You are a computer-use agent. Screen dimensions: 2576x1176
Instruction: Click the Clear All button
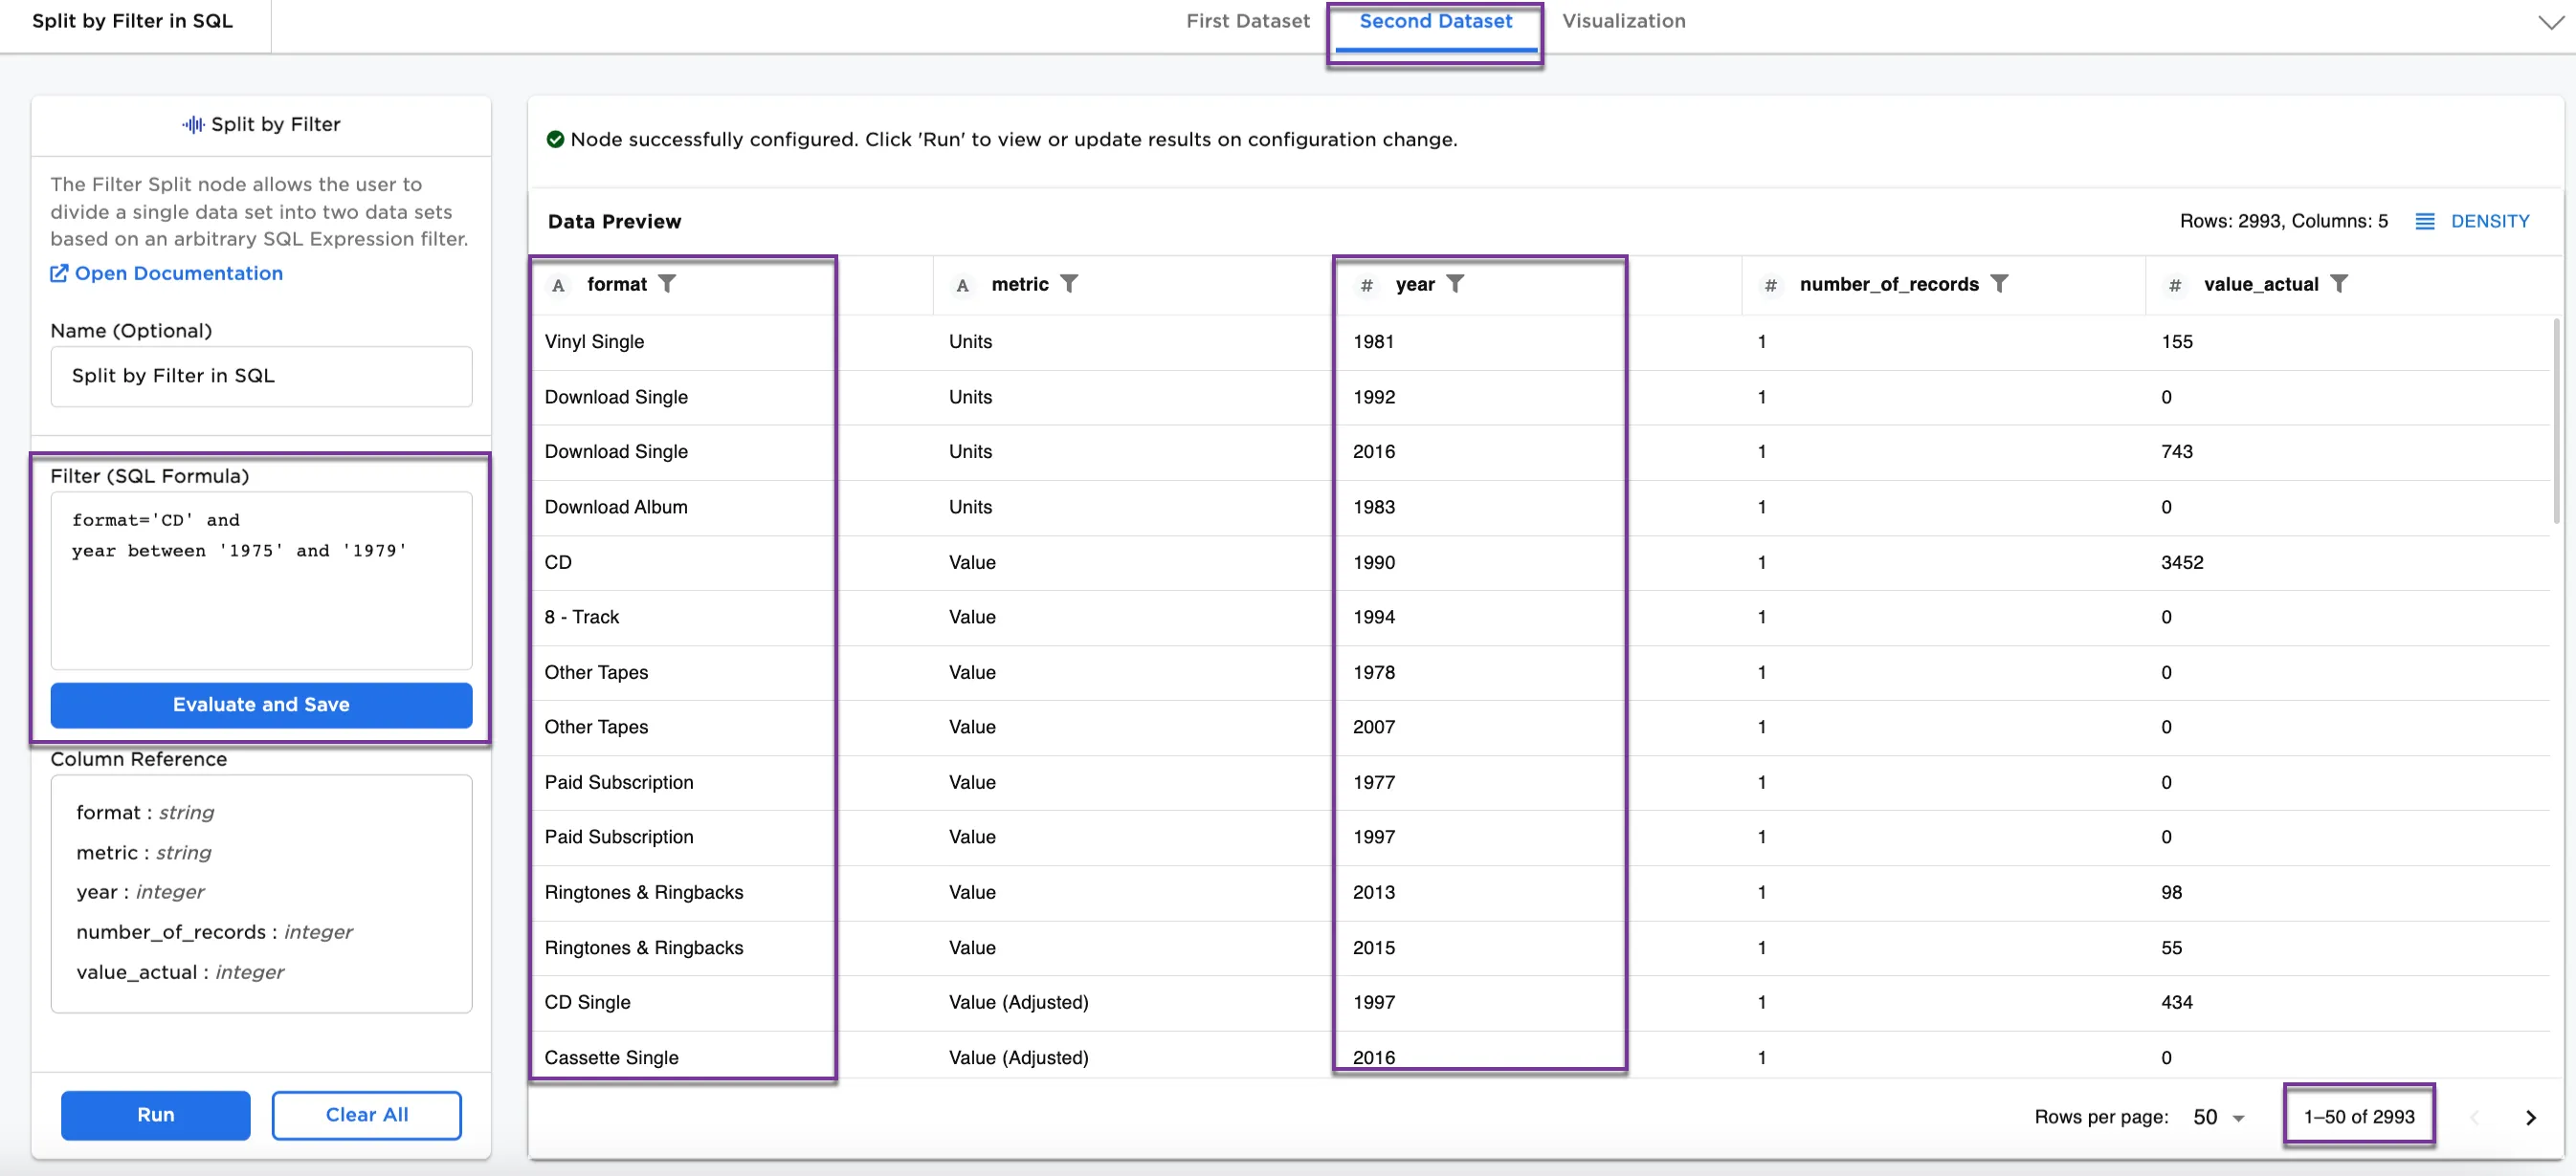[366, 1114]
